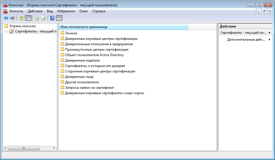Open the Справка menu
Screen dimensions: 275x160
99,11
